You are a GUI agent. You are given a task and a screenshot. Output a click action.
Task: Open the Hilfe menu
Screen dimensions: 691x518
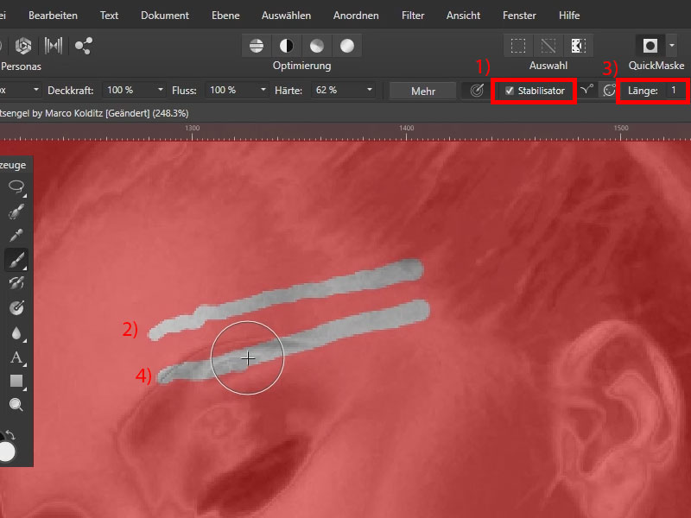pos(569,16)
